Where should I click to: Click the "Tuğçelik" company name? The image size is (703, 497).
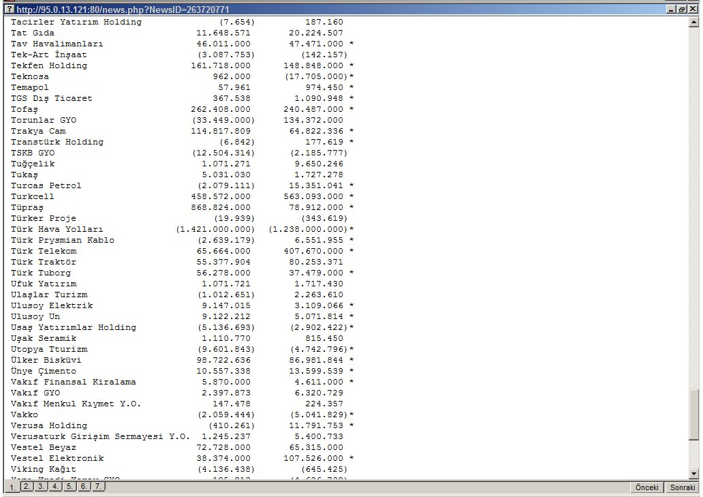coord(33,164)
